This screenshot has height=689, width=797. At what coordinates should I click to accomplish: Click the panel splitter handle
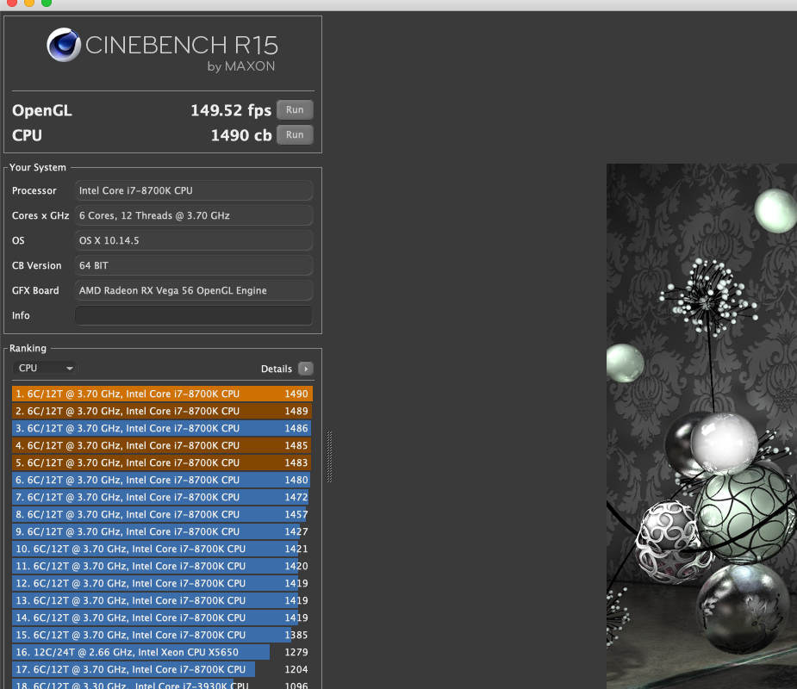(329, 456)
